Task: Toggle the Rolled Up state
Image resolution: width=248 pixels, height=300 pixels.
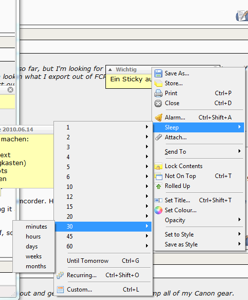Action: 198,186
